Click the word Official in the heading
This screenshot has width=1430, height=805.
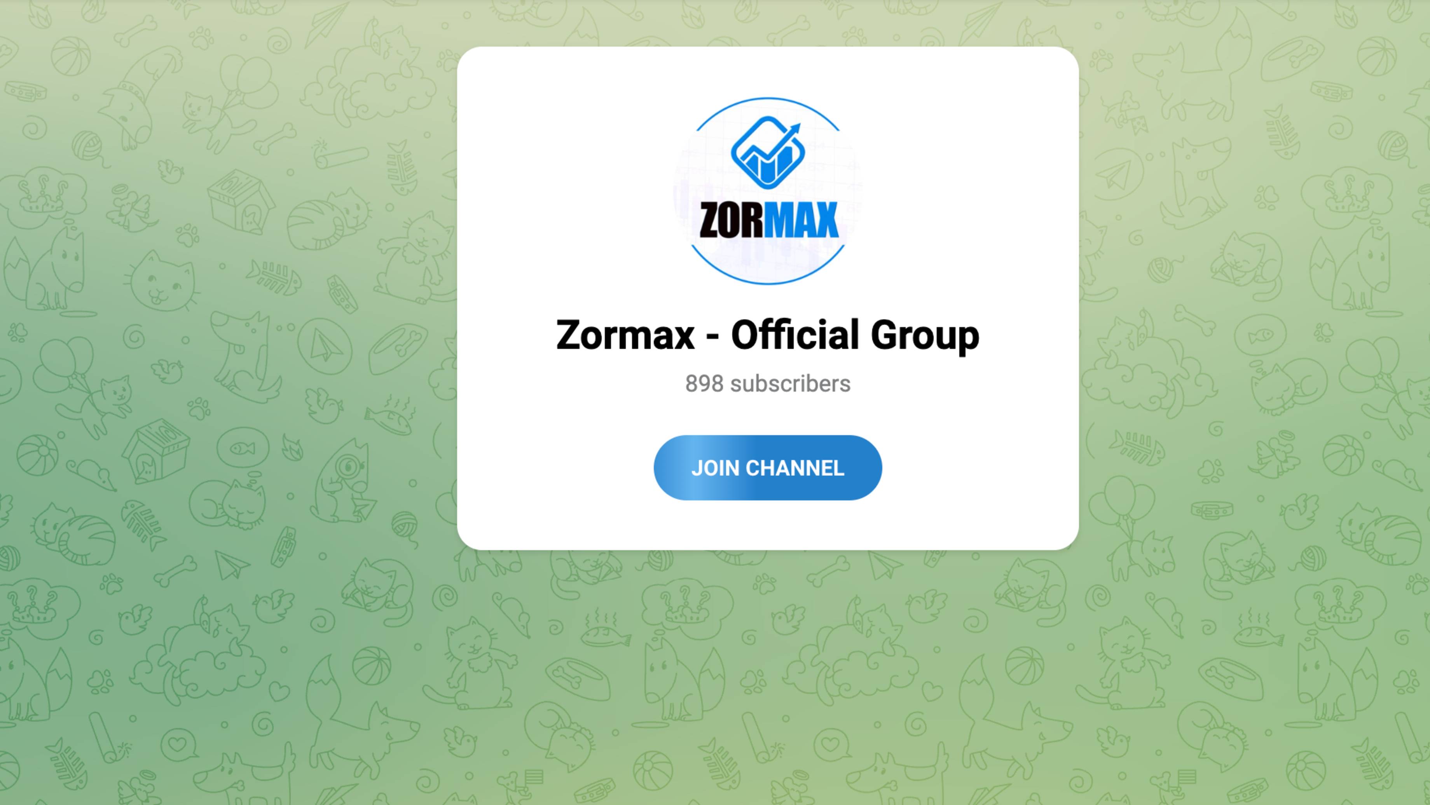coord(796,335)
